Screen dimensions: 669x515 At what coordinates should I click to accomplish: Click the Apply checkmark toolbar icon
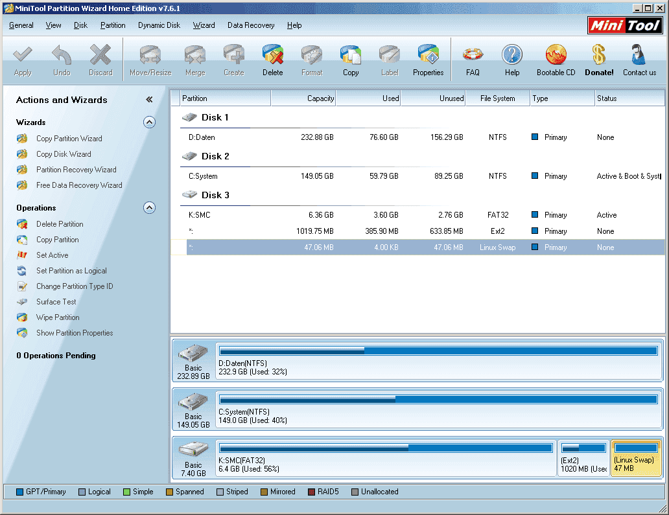(23, 55)
